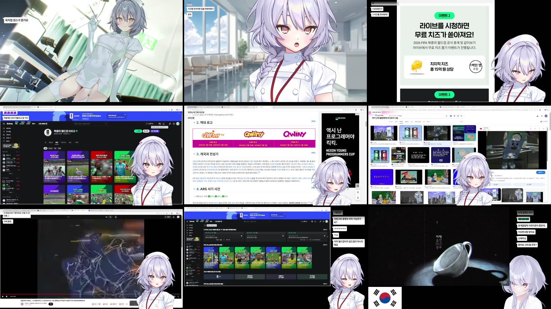Screen dimensions: 551x309
Task: Open 전체 방송 in KBS2 page sidebar
Action: (x=7, y=128)
